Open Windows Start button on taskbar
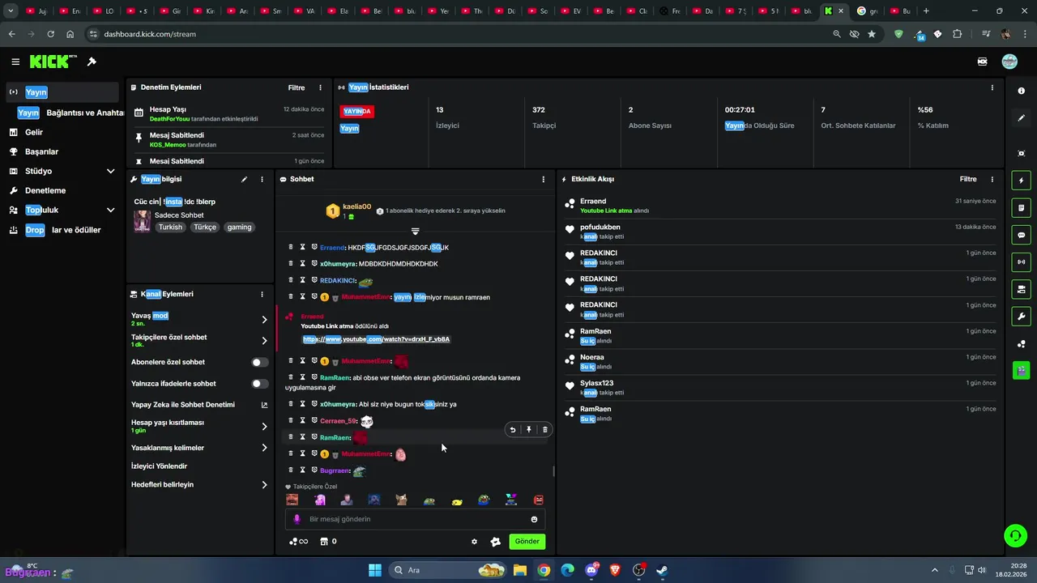 click(374, 570)
